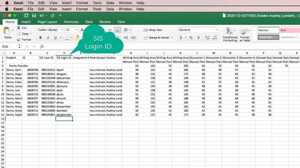The width and height of the screenshot is (300, 168).
Task: Click the borders icon
Action: pyautogui.click(x=67, y=38)
